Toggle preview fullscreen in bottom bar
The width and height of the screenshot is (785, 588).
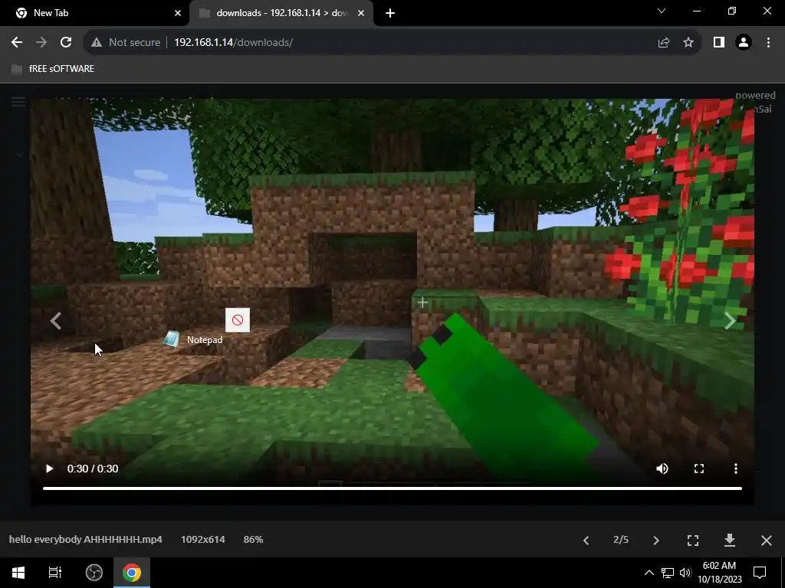(x=693, y=541)
